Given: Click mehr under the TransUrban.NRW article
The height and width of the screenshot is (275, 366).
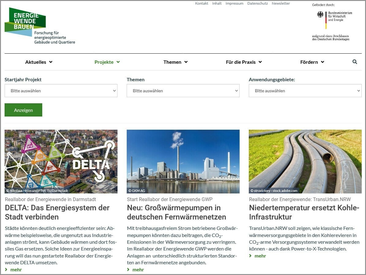Looking at the screenshot, I should tap(260, 256).
